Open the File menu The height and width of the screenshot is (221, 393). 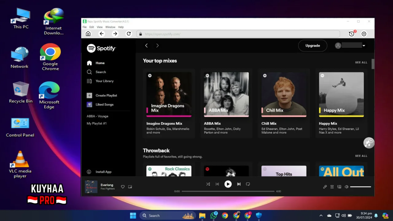click(x=84, y=27)
